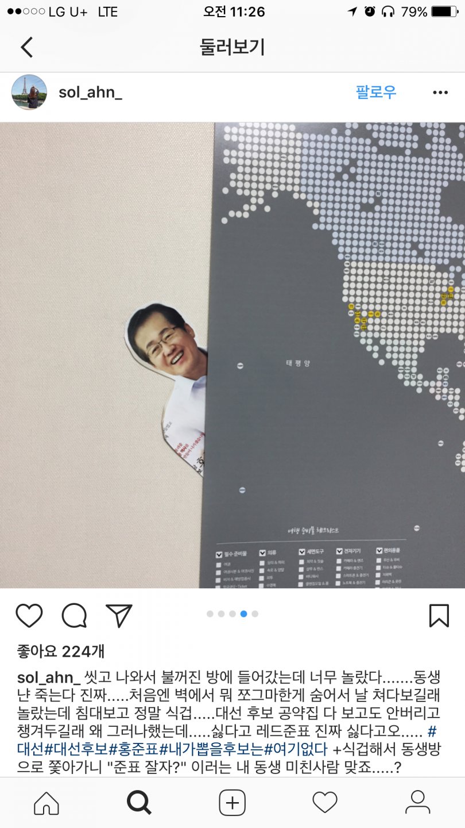The image size is (465, 828).
Task: Tap the post photo with map
Action: [x=232, y=355]
